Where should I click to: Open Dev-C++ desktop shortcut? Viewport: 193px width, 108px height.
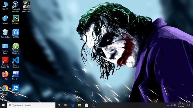point(16,75)
